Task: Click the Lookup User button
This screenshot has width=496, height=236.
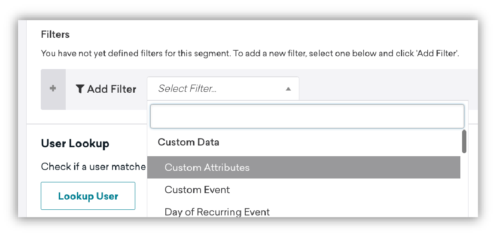Action: pyautogui.click(x=88, y=196)
